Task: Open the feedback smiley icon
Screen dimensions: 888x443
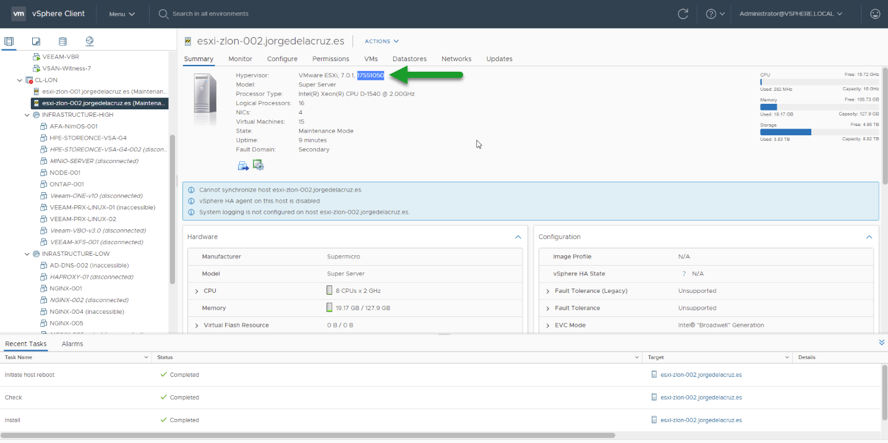Action: pos(874,14)
